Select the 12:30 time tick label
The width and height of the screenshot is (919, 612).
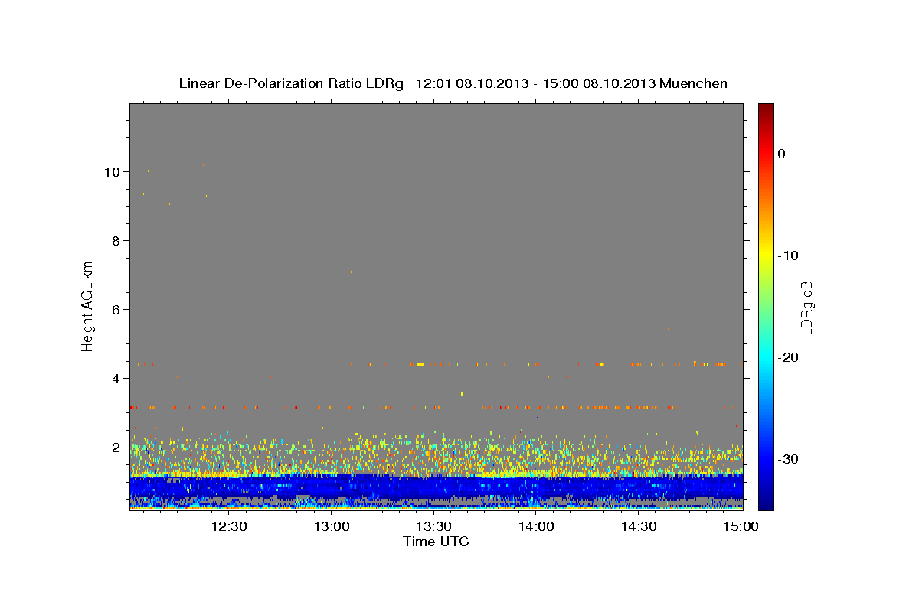point(229,526)
